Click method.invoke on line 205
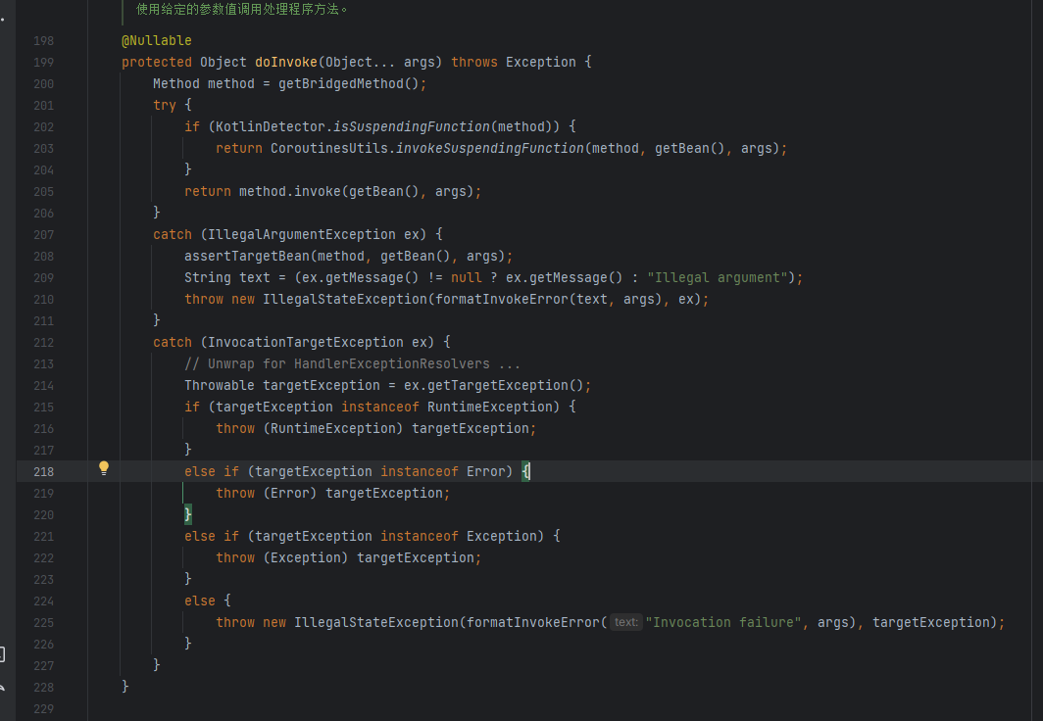This screenshot has width=1043, height=721. [290, 191]
